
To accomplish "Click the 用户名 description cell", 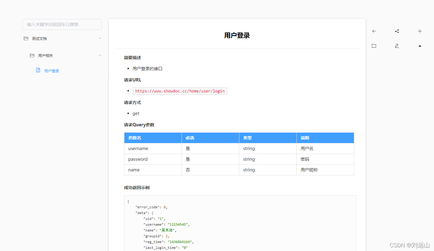I will (325, 149).
